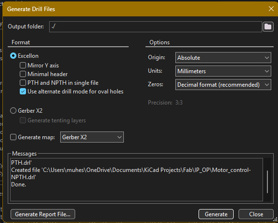Click the Close button

[256, 214]
